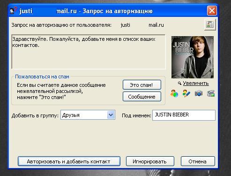Screen dimensions: 231x176
Task: Select the Друзья group combo box
Action: 88,115
